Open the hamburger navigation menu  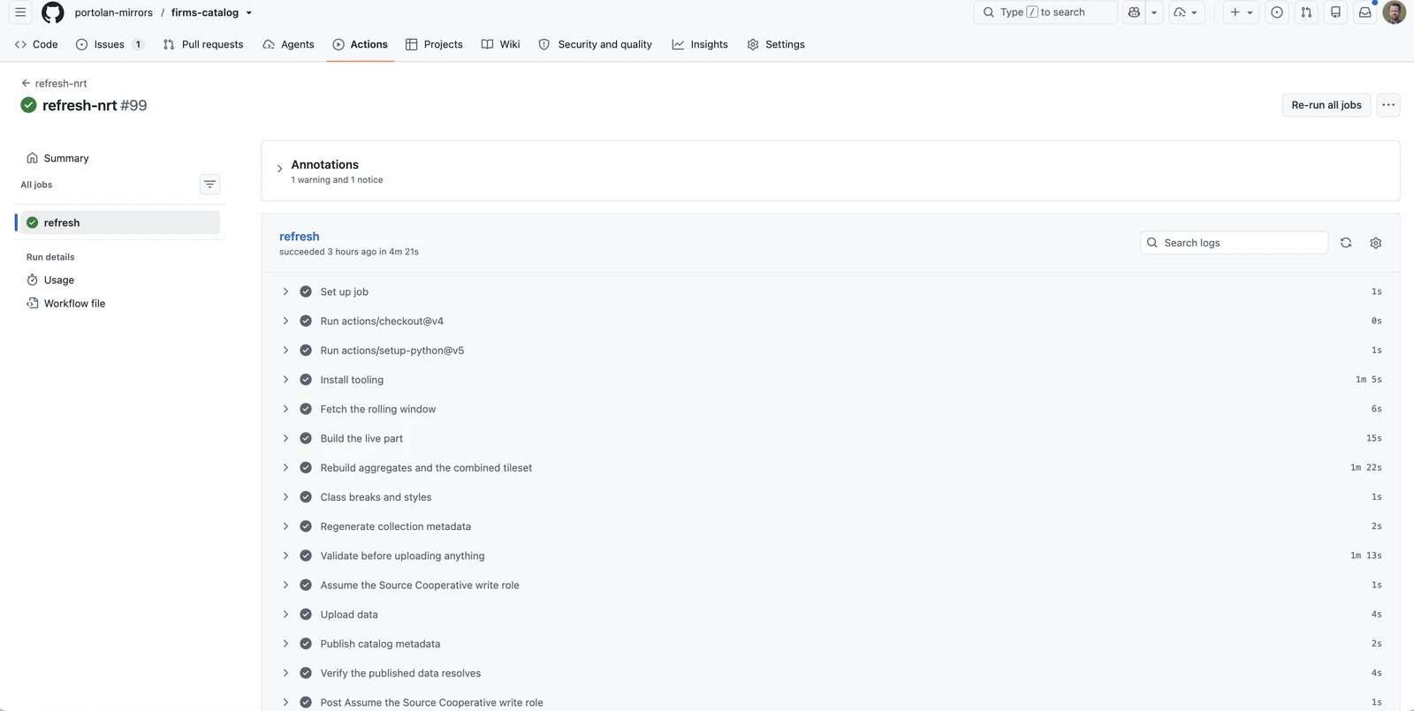pyautogui.click(x=20, y=12)
